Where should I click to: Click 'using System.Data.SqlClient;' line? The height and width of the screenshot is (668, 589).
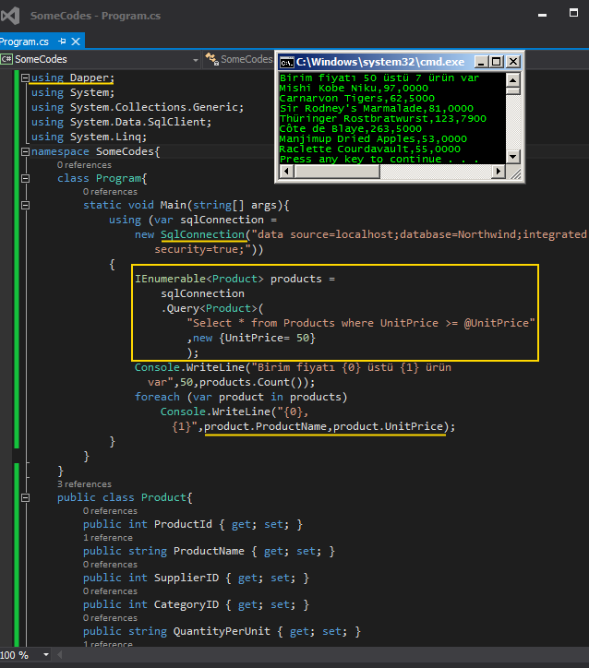pyautogui.click(x=121, y=123)
